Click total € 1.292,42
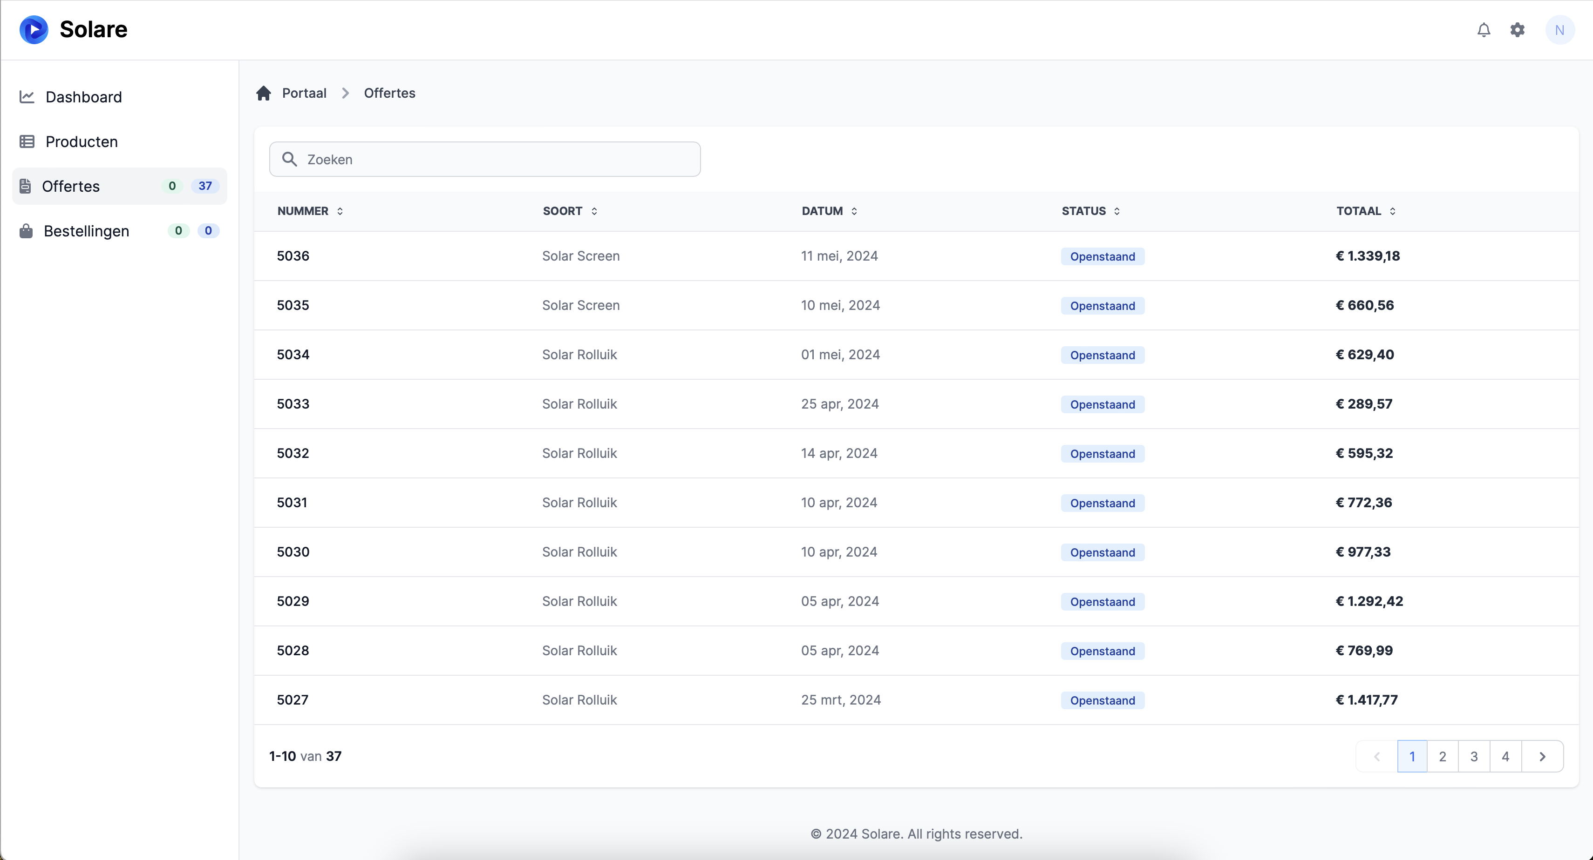Image resolution: width=1593 pixels, height=860 pixels. click(1370, 602)
